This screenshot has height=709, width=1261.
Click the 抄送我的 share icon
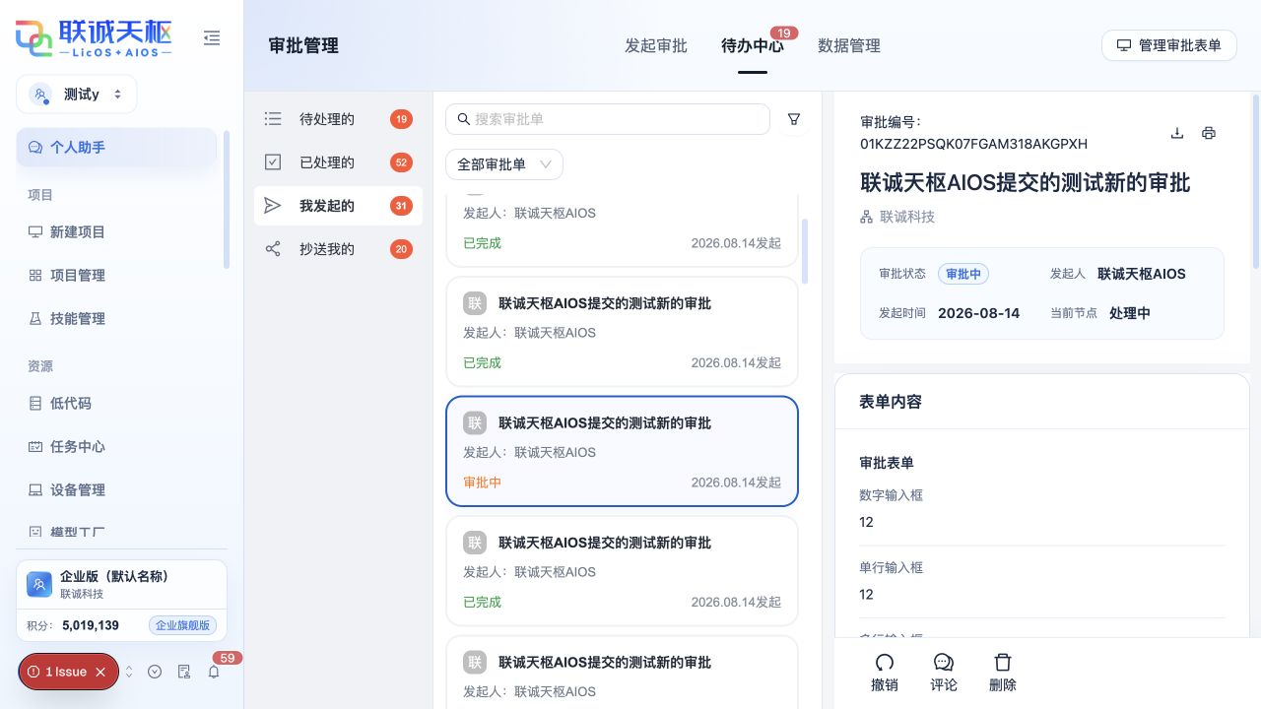(273, 249)
